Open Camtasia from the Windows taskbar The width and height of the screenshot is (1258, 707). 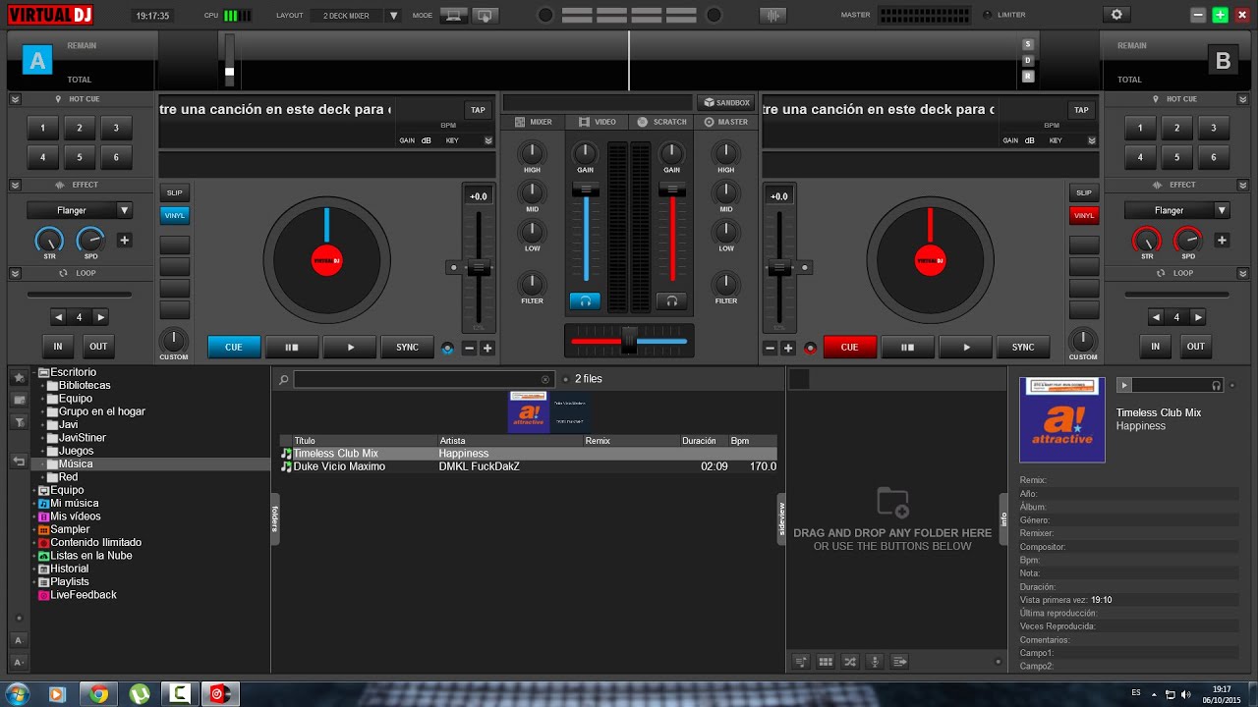(x=179, y=694)
